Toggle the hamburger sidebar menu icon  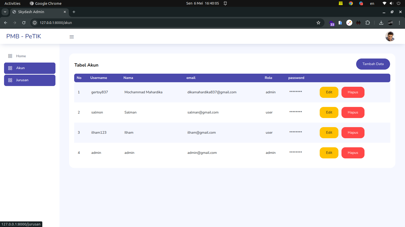click(72, 37)
